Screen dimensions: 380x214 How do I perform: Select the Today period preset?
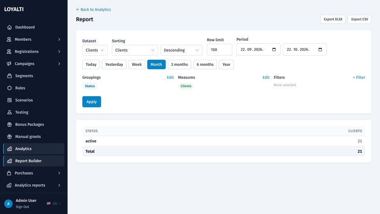[x=91, y=65]
